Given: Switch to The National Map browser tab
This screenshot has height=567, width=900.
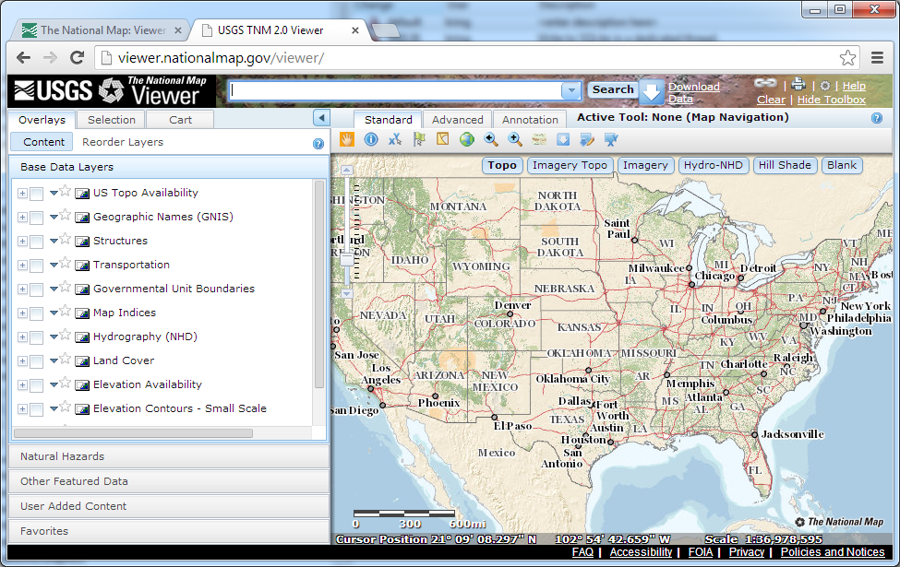Looking at the screenshot, I should pos(102,30).
